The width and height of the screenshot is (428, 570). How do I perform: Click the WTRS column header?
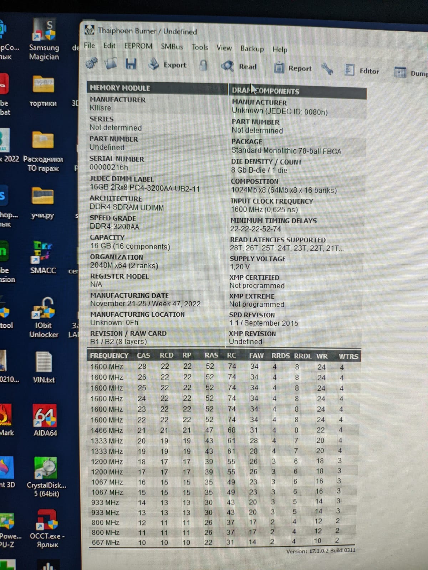tap(348, 356)
